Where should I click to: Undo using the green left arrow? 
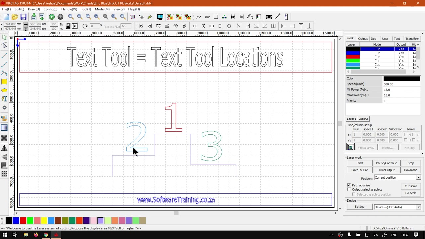click(52, 17)
